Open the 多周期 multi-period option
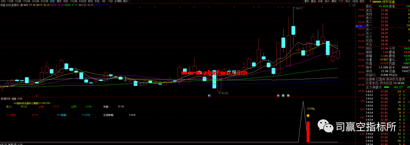410x145 pixels. coord(118,1)
